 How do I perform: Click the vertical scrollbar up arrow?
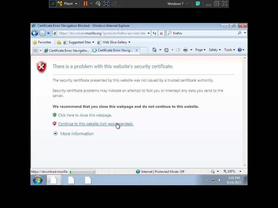point(245,58)
